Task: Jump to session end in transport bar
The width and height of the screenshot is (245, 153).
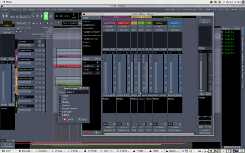Action: pyautogui.click(x=7, y=16)
